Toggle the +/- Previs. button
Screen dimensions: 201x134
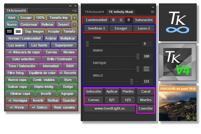tap(17, 108)
